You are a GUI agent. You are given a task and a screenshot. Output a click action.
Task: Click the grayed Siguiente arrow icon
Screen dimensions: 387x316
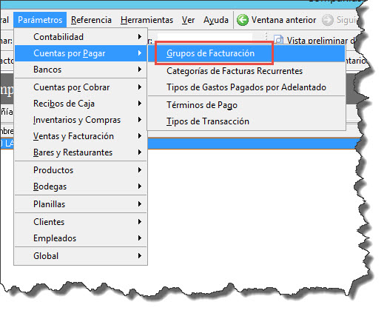tap(328, 20)
